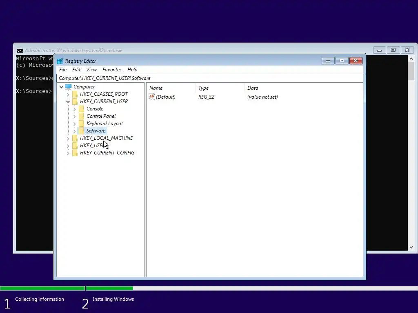
Task: Expand the Software key chevron
Action: click(x=74, y=131)
